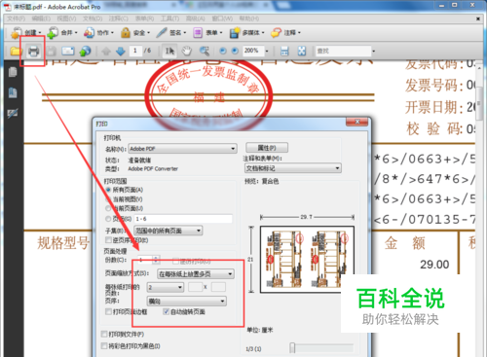Click the globe upload icon in the toolbar
The height and width of the screenshot is (357, 487).
pos(85,51)
